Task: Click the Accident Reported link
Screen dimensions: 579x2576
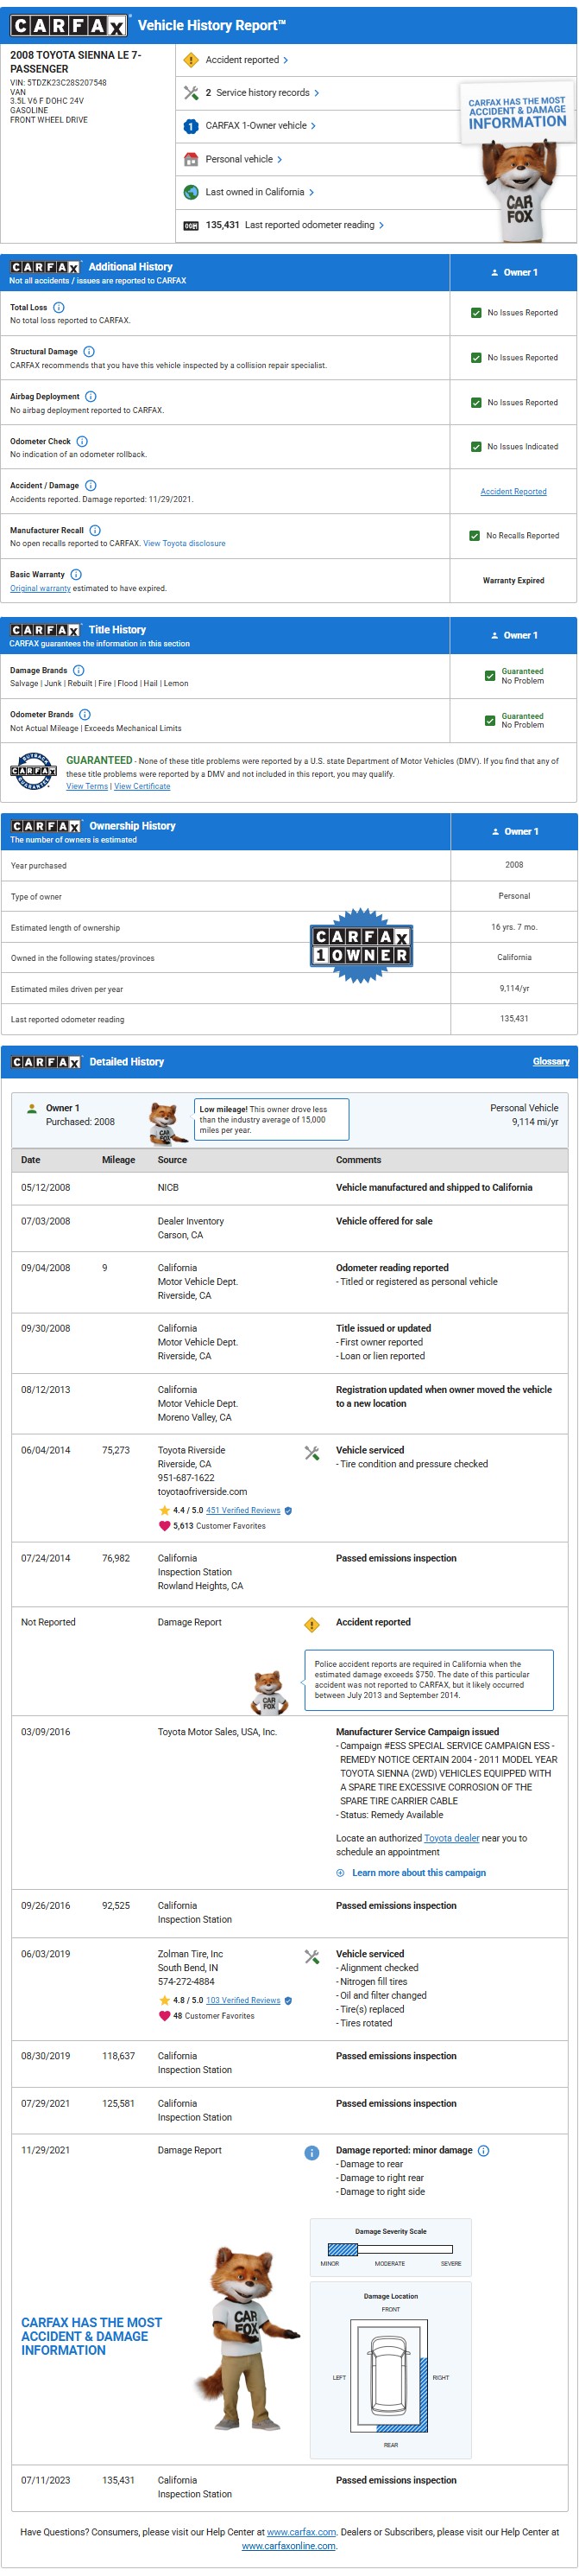Action: pos(513,492)
